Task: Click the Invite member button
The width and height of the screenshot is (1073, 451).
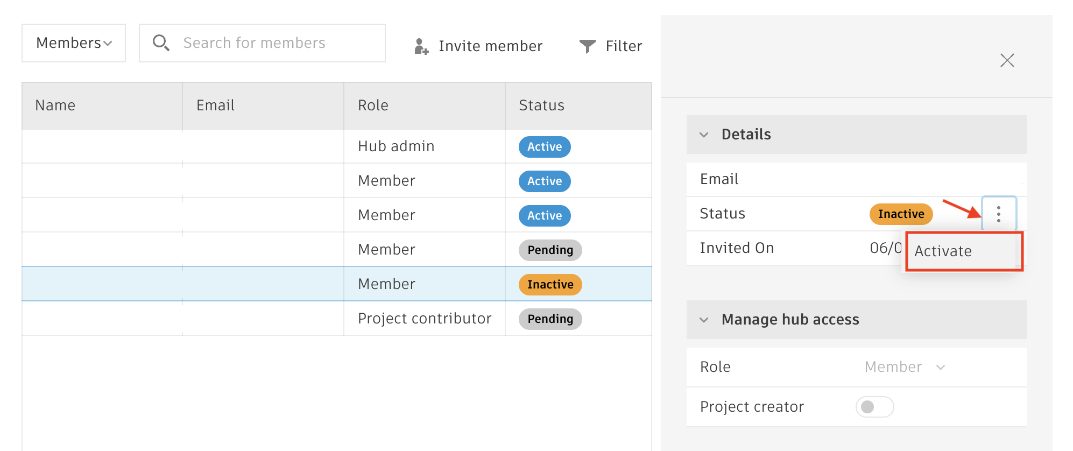Action: click(x=490, y=46)
